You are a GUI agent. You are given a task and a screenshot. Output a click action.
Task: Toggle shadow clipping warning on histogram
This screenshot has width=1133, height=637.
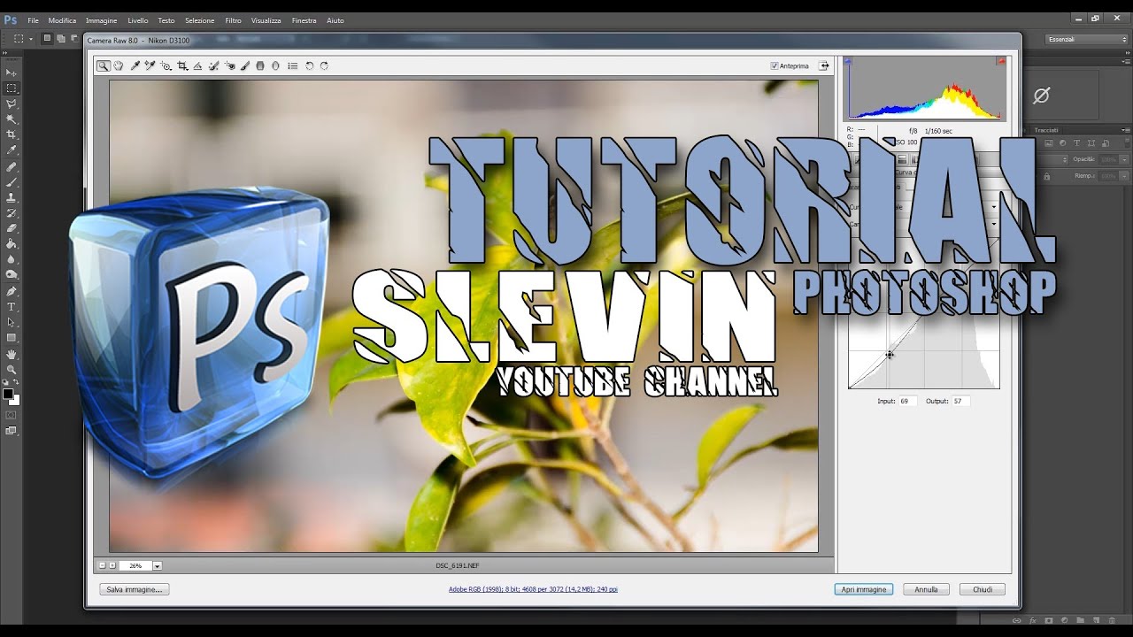(x=848, y=61)
